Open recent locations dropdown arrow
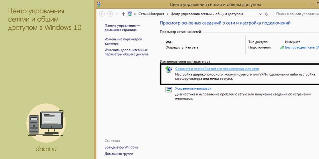This screenshot has width=319, height=159. coord(117,14)
